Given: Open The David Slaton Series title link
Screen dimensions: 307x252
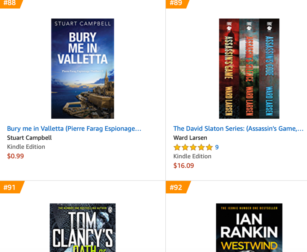Looking at the screenshot, I should click(238, 129).
